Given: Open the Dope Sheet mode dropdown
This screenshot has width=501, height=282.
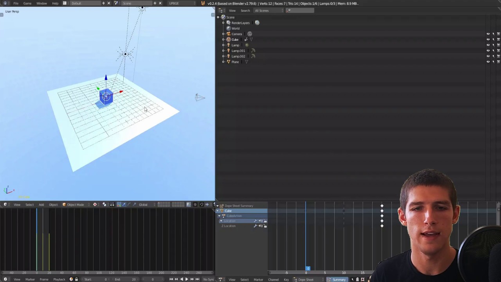Looking at the screenshot, I should click(x=308, y=280).
